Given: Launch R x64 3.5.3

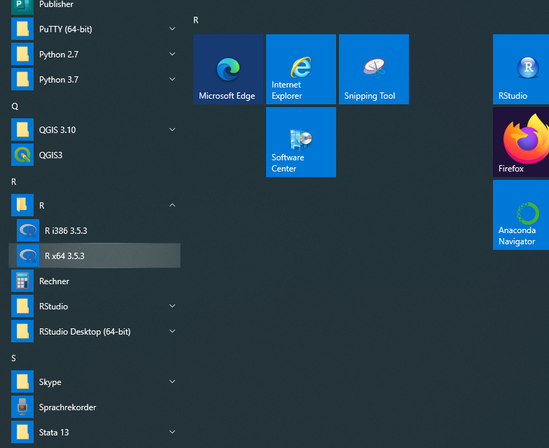Looking at the screenshot, I should 64,255.
